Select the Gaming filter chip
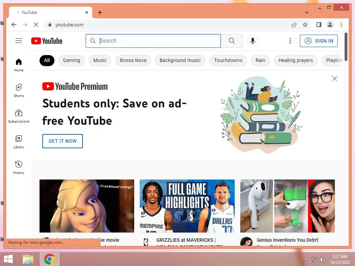Screen dimensions: 355x266 [71, 60]
